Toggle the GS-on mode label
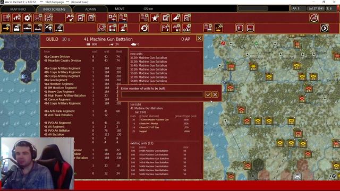The image size is (340, 191). coord(148,9)
